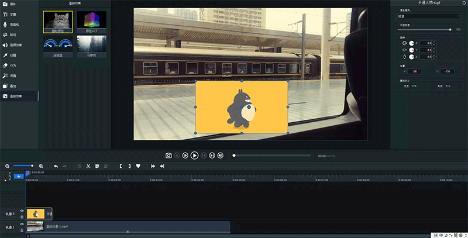Select the blue gauges speed effect thumbnail
This screenshot has height=238, width=468.
[57, 46]
